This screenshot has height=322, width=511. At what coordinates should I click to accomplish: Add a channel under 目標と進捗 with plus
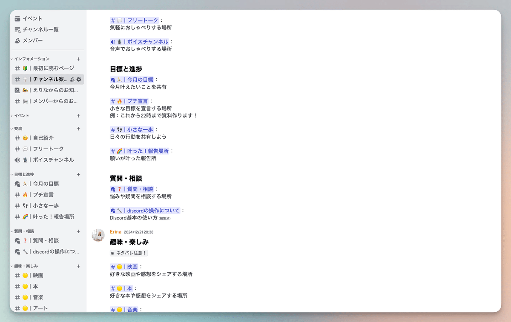[x=78, y=174]
